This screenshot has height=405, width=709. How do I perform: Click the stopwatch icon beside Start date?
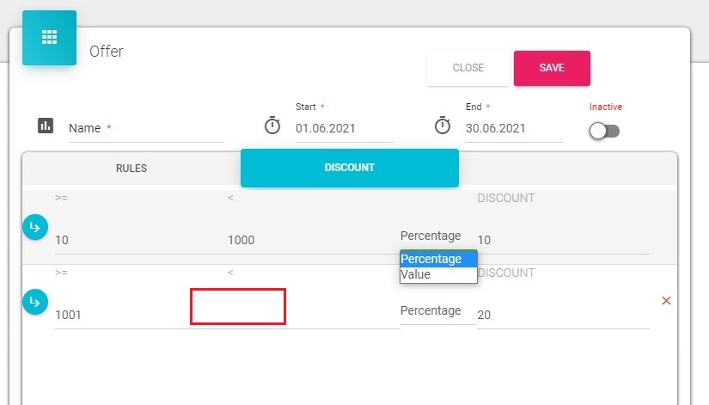(272, 126)
